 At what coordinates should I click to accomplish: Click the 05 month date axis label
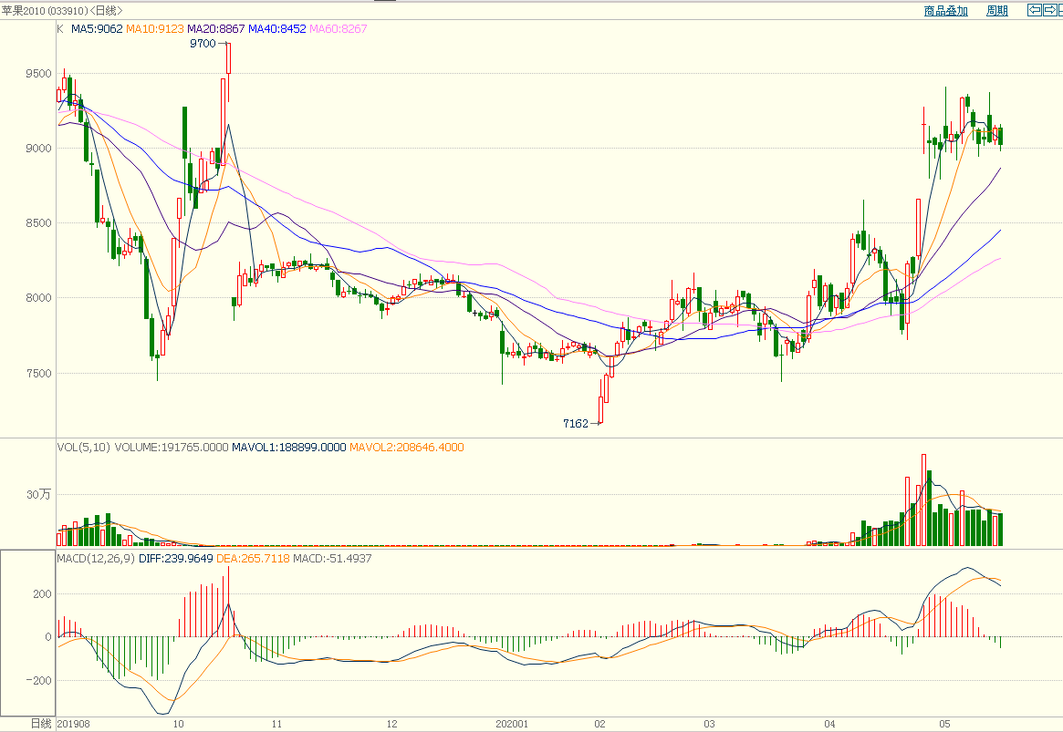945,724
